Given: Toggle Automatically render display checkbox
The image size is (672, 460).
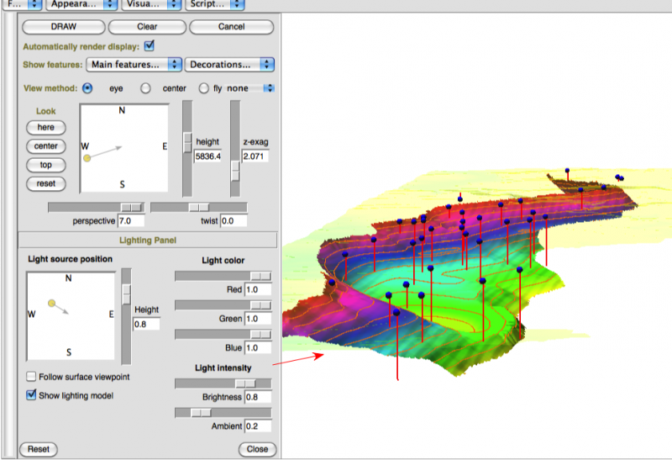Looking at the screenshot, I should click(150, 45).
